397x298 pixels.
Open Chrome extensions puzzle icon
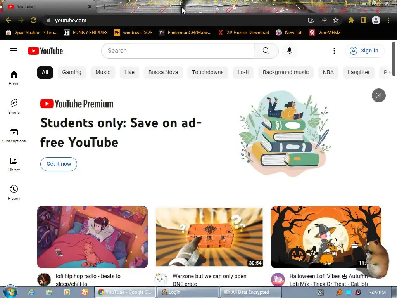(x=351, y=20)
